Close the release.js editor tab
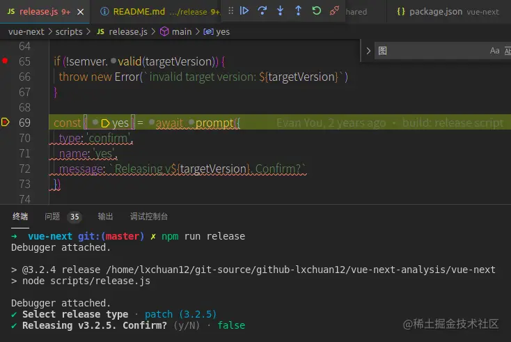Viewport: 511px width, 342px height. coord(80,12)
